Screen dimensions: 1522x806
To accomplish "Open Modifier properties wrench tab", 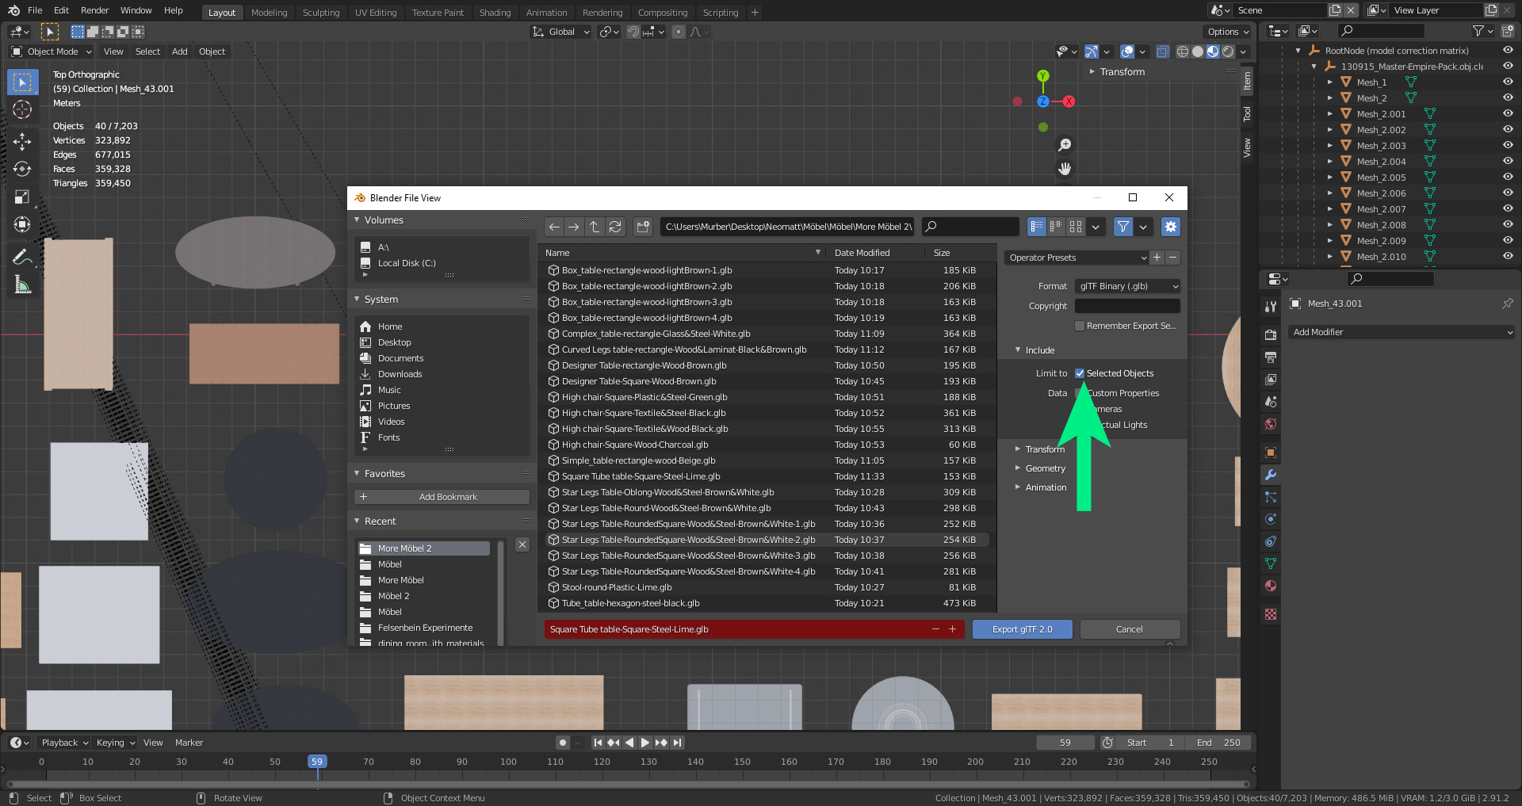I will point(1271,475).
